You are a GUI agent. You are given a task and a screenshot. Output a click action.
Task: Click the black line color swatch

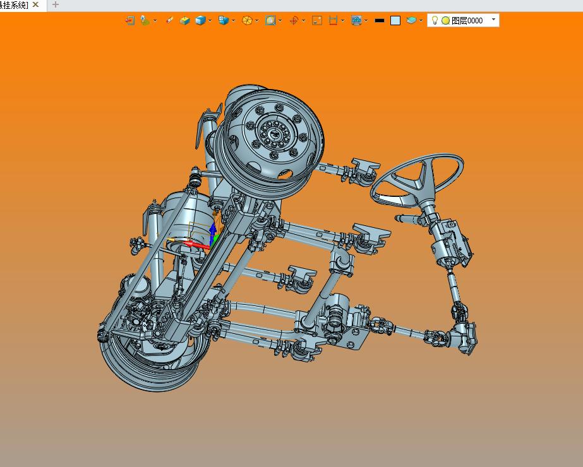tap(380, 20)
